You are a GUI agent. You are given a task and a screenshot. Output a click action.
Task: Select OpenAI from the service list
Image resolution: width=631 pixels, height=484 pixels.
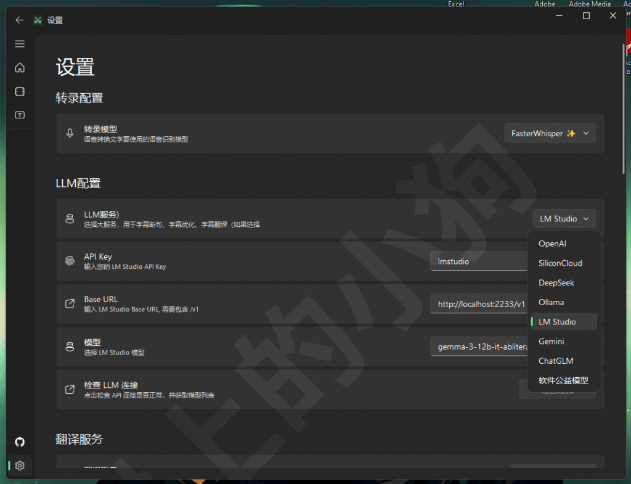564,244
